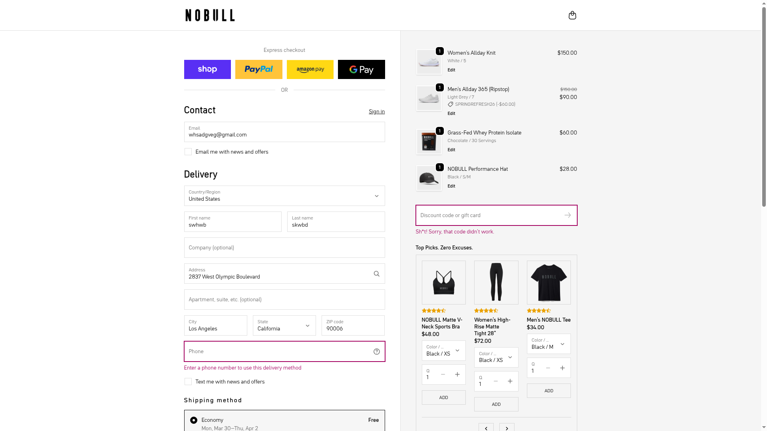Submit discount code with arrow icon
Image resolution: width=767 pixels, height=431 pixels.
pos(567,215)
